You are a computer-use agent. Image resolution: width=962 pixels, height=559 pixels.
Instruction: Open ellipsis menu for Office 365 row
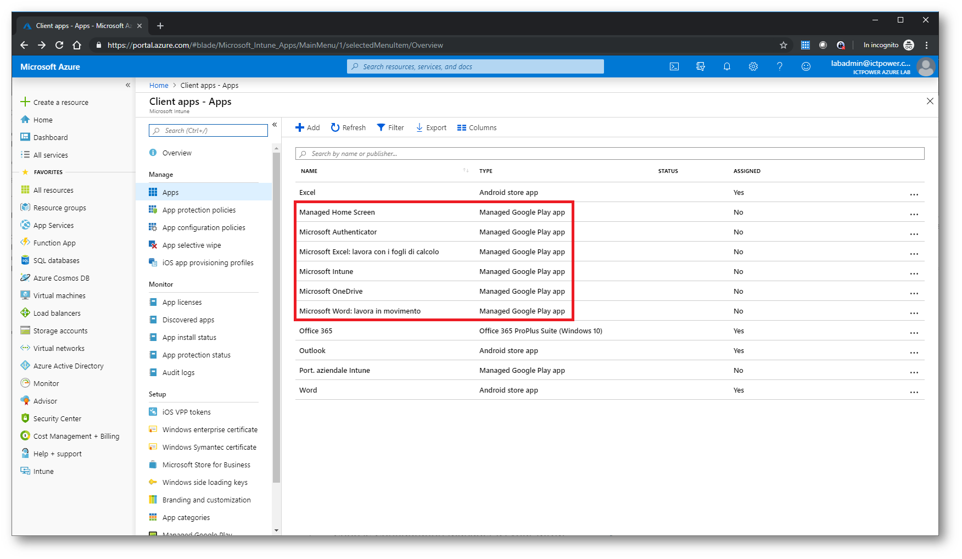914,333
